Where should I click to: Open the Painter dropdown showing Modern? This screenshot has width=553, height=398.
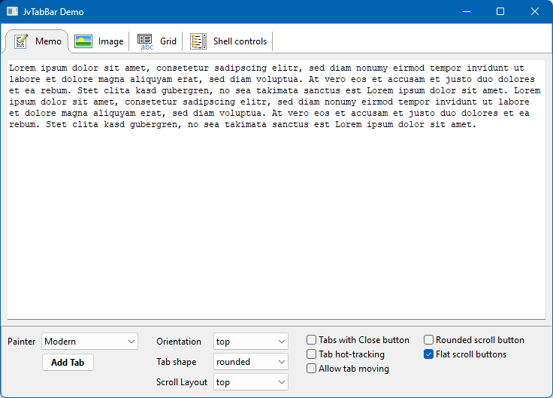click(x=89, y=342)
